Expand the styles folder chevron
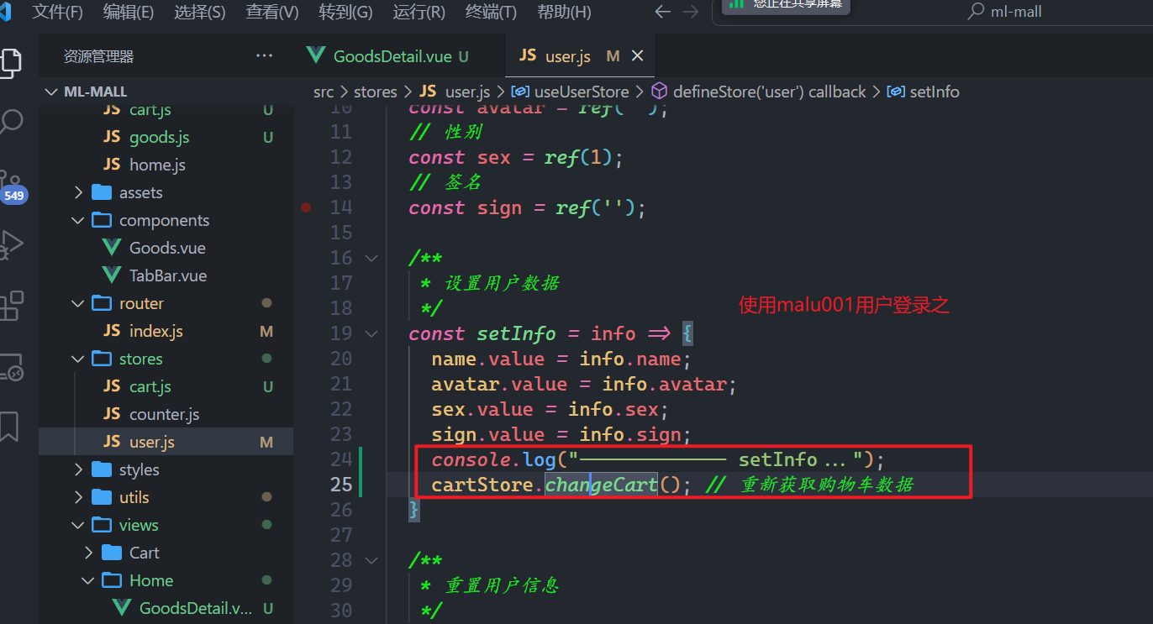This screenshot has width=1153, height=624. (78, 469)
